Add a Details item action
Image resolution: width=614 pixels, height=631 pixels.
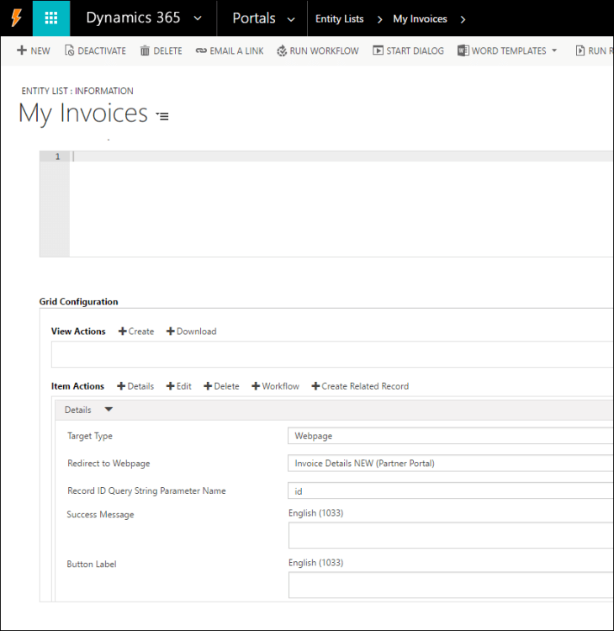click(135, 386)
